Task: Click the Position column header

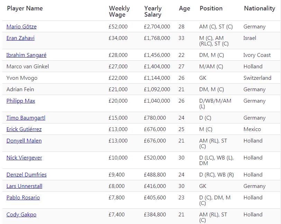Action: (211, 8)
